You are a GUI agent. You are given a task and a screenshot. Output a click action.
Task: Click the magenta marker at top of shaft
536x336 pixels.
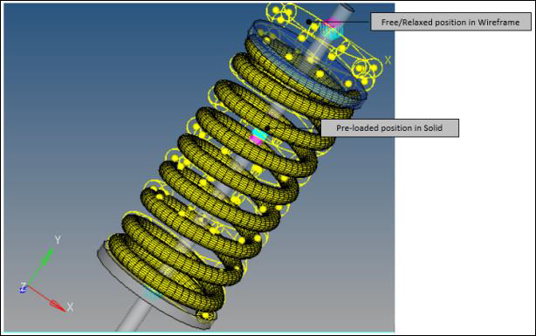[x=329, y=24]
